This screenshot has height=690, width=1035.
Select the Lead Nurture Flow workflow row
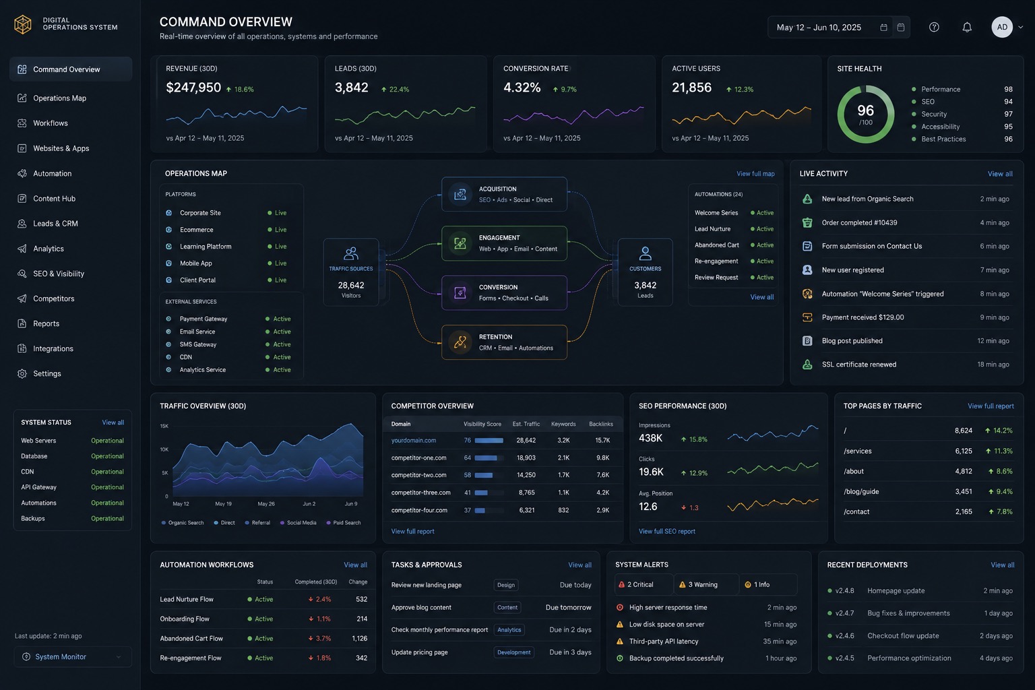[263, 599]
